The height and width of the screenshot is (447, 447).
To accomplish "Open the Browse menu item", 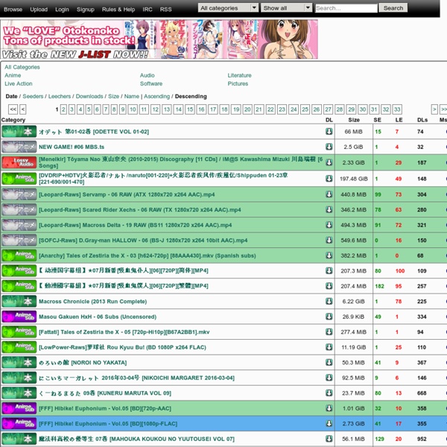I will coord(13,10).
